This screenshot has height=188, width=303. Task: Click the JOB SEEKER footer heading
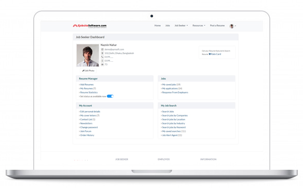pyautogui.click(x=122, y=159)
